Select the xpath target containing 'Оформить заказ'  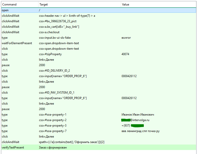point(72,142)
